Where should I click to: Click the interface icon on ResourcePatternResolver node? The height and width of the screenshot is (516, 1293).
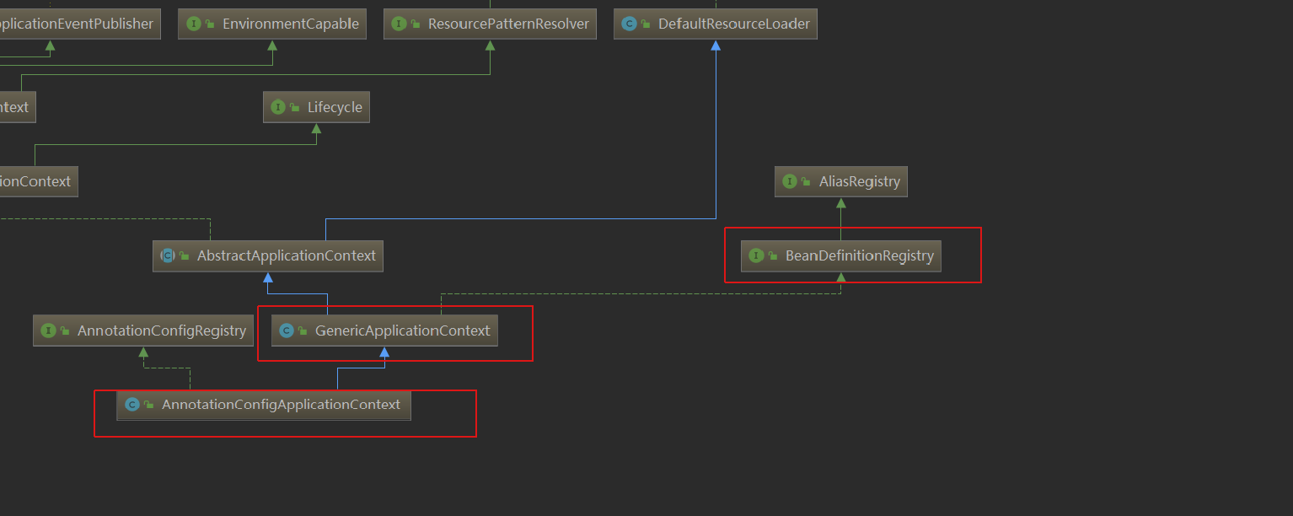click(x=399, y=24)
